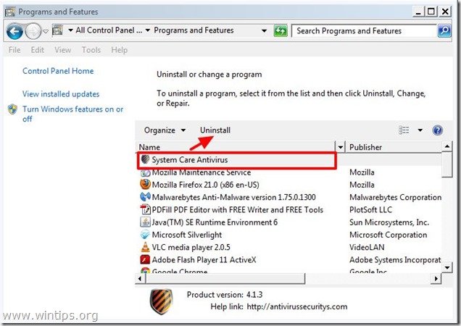Screen dimensions: 461x326
Task: Click the Java icon in the list
Action: [145, 222]
